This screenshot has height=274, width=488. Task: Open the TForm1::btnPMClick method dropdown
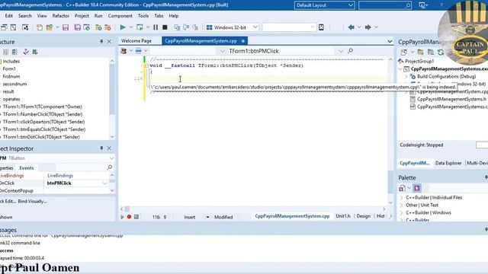(341, 51)
